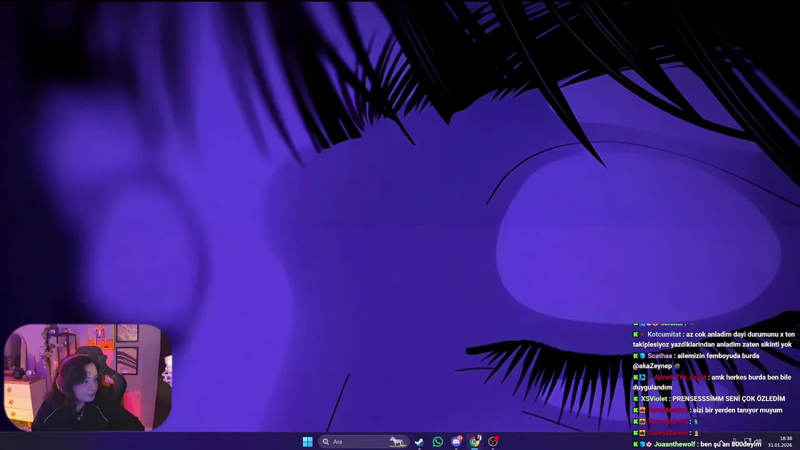Click the @akaZeynep mention in chat

click(x=652, y=366)
